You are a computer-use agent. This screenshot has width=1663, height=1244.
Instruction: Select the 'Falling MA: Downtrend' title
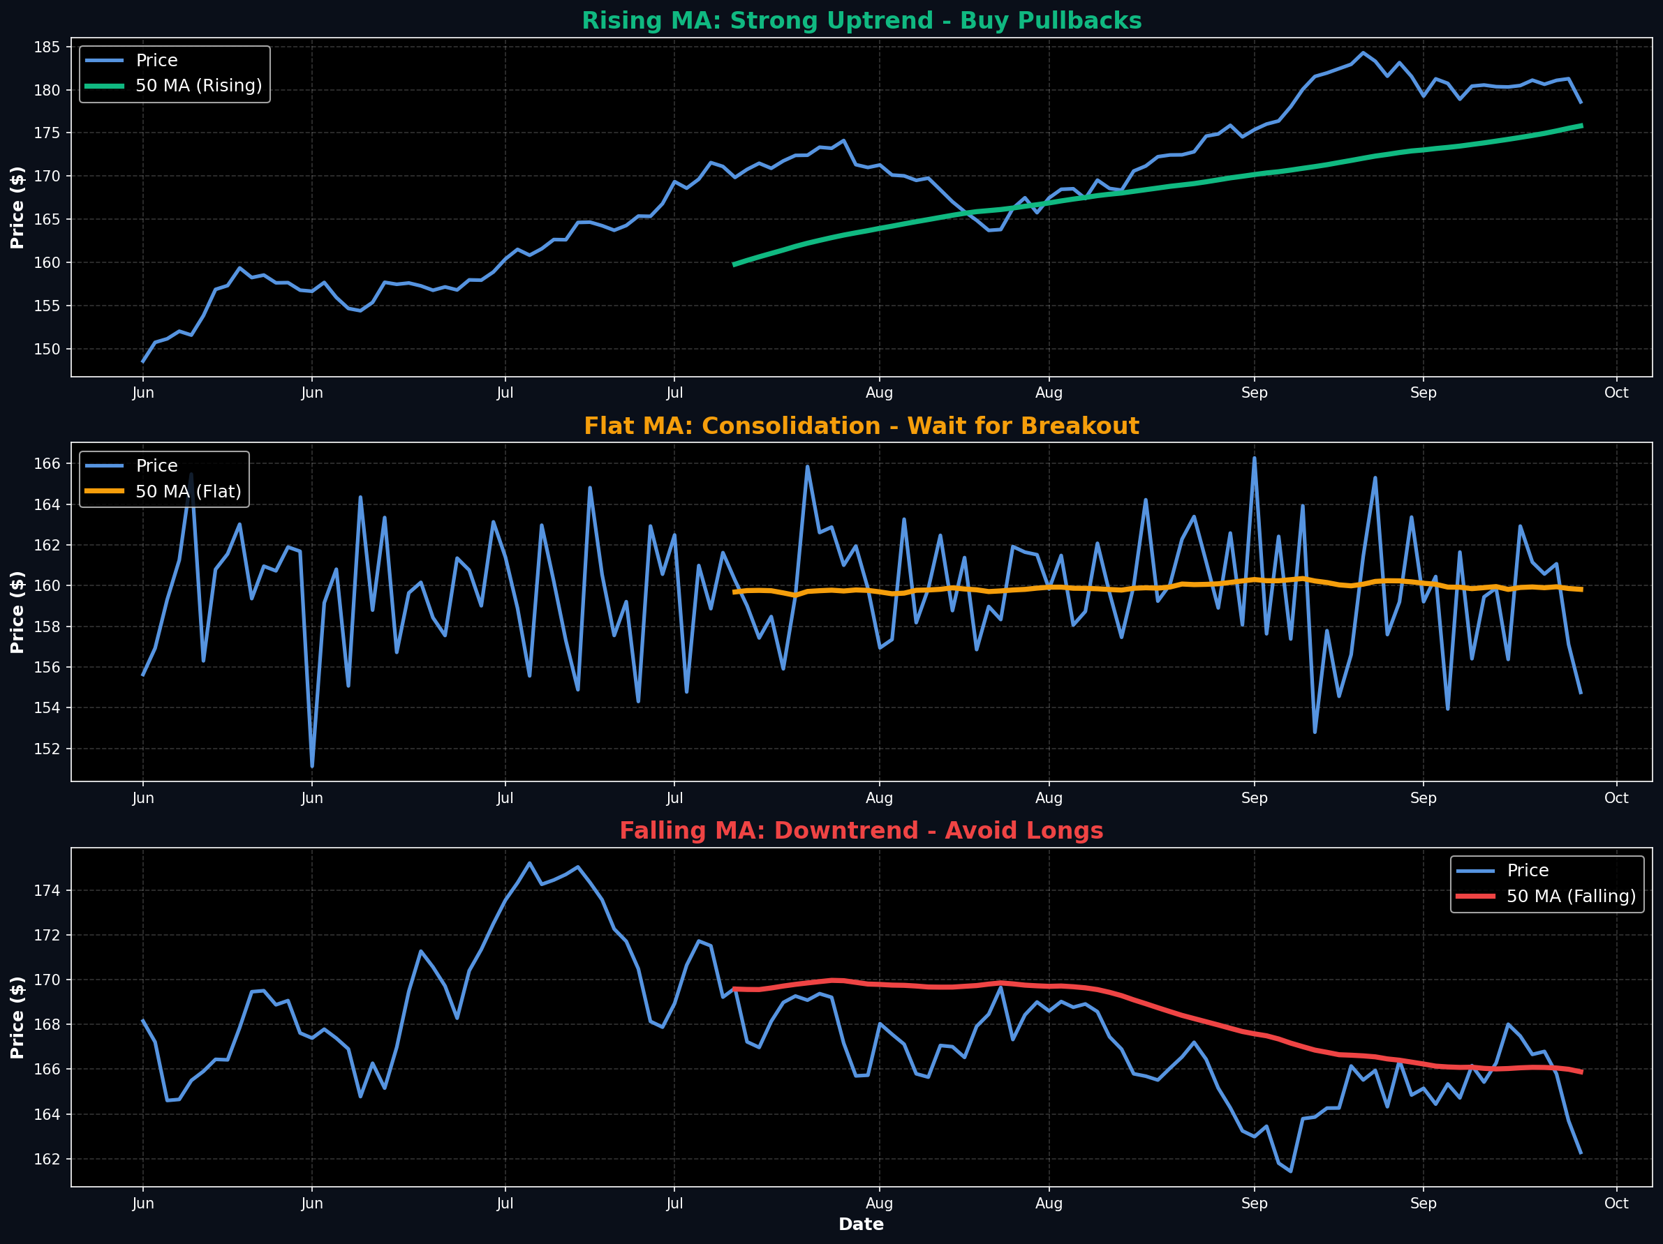click(x=862, y=831)
